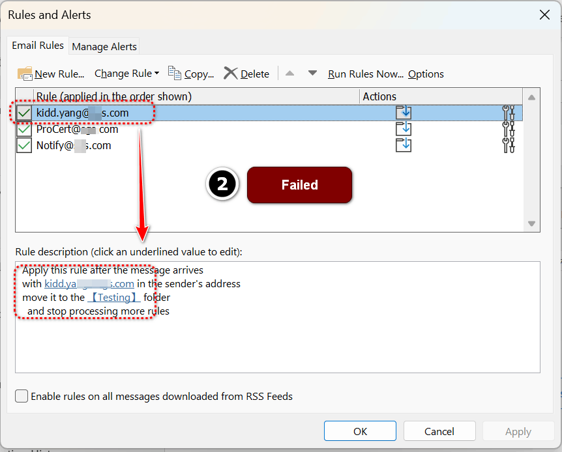Click move-to-folder action icon for ProCert rule
This screenshot has width=562, height=452.
tap(403, 129)
